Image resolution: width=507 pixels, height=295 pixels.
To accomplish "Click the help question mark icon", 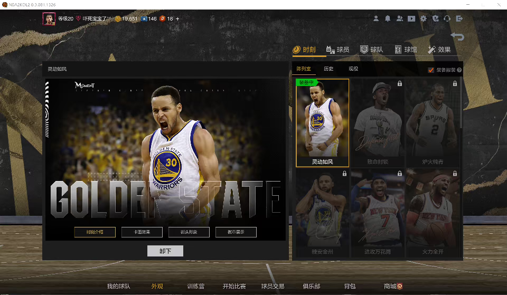I will (459, 70).
